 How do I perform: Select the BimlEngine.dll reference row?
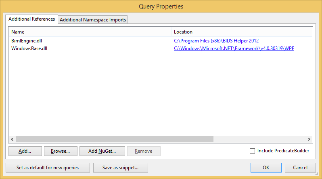pos(27,41)
